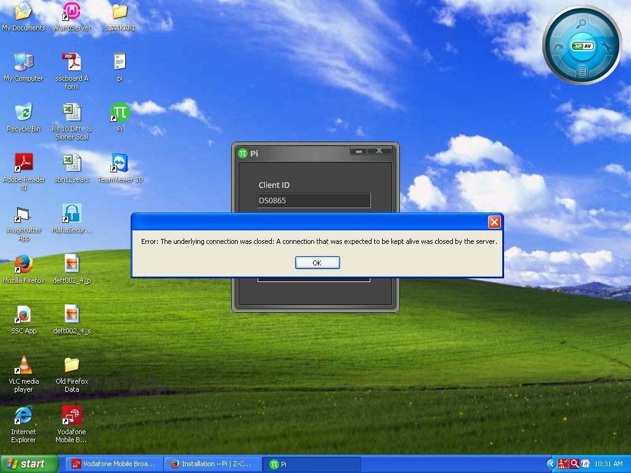Select the MahaSecur... shortcut icon
This screenshot has width=631, height=473.
coord(71,219)
